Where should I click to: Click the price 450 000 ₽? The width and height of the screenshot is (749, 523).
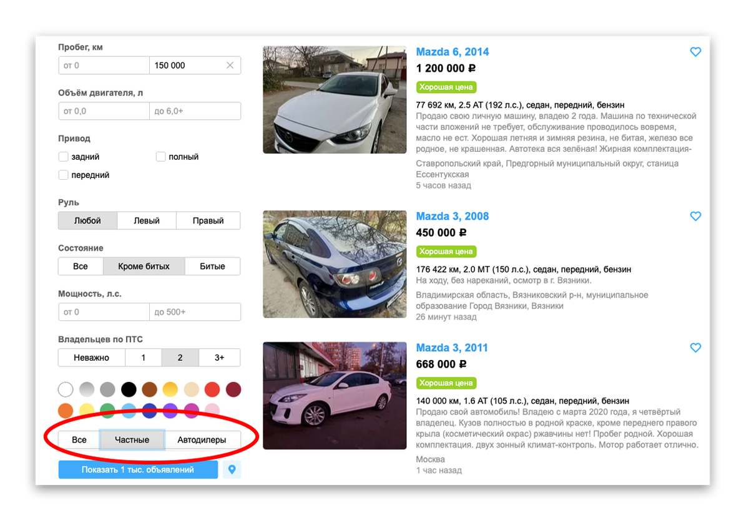coord(441,233)
